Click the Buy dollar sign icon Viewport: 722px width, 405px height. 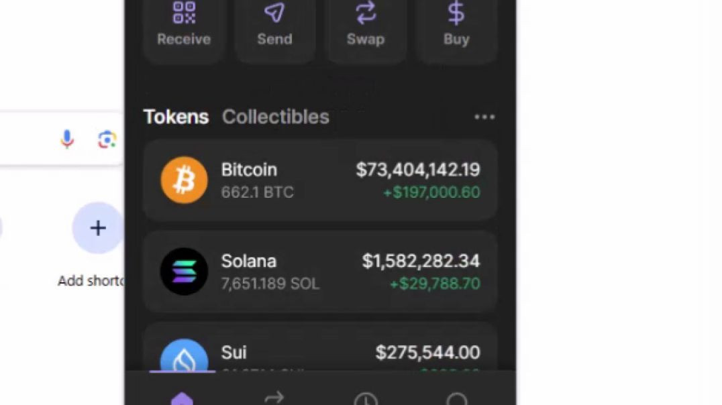pos(456,11)
